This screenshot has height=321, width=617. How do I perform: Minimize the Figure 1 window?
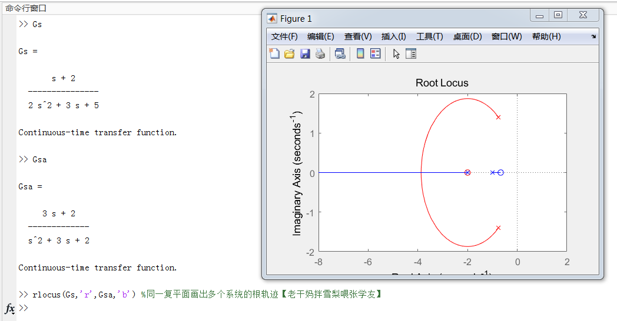pyautogui.click(x=539, y=15)
